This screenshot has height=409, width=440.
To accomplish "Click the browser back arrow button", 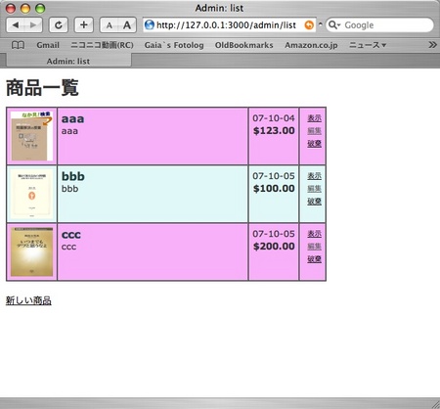I will coord(16,25).
